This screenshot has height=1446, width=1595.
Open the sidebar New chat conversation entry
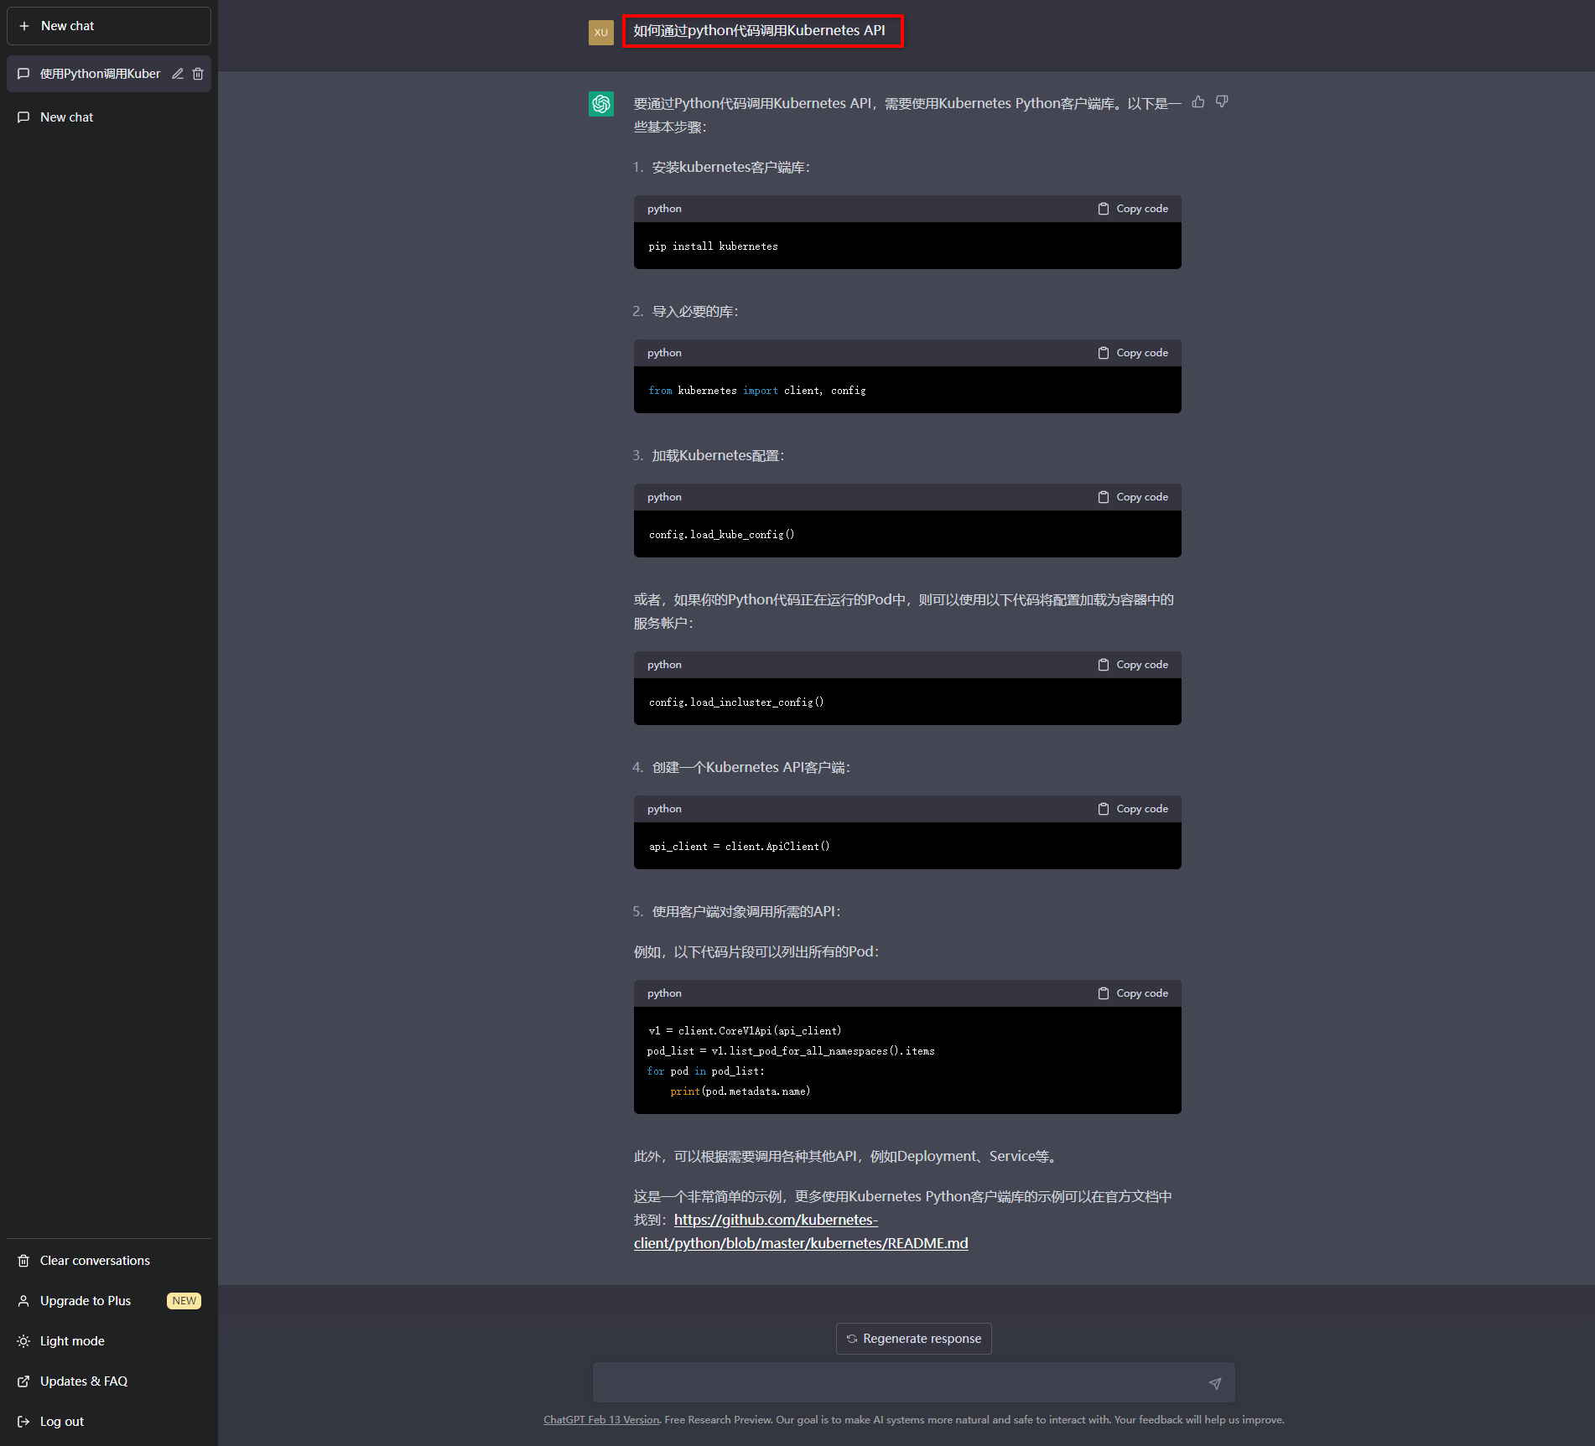[x=109, y=117]
